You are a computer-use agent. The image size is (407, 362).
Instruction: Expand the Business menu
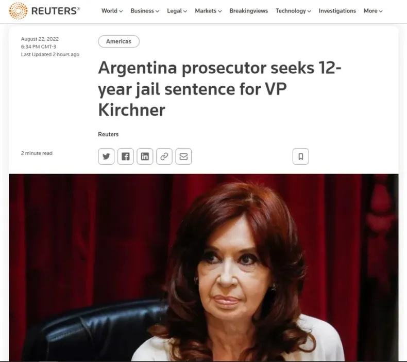tap(145, 11)
